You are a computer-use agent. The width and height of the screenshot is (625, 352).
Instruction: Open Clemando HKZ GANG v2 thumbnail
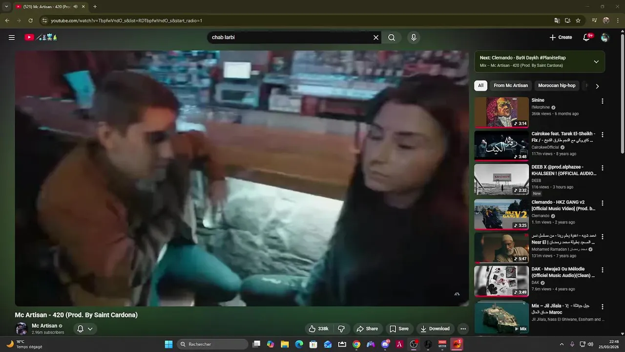click(501, 214)
